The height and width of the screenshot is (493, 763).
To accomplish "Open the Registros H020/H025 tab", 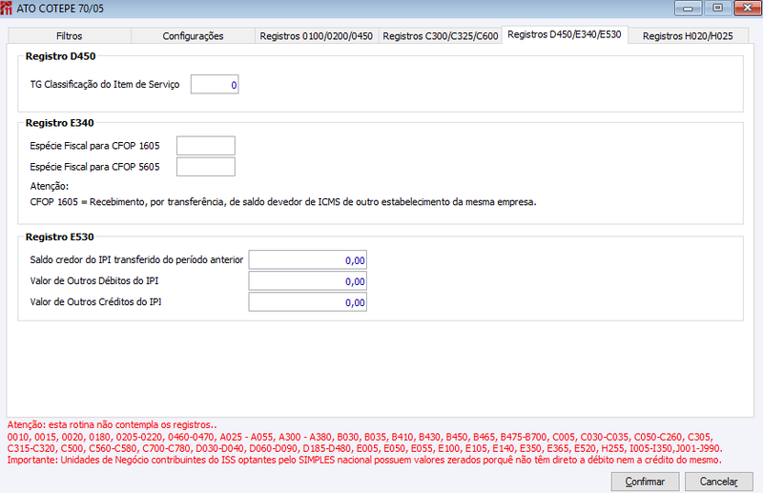I will 688,36.
